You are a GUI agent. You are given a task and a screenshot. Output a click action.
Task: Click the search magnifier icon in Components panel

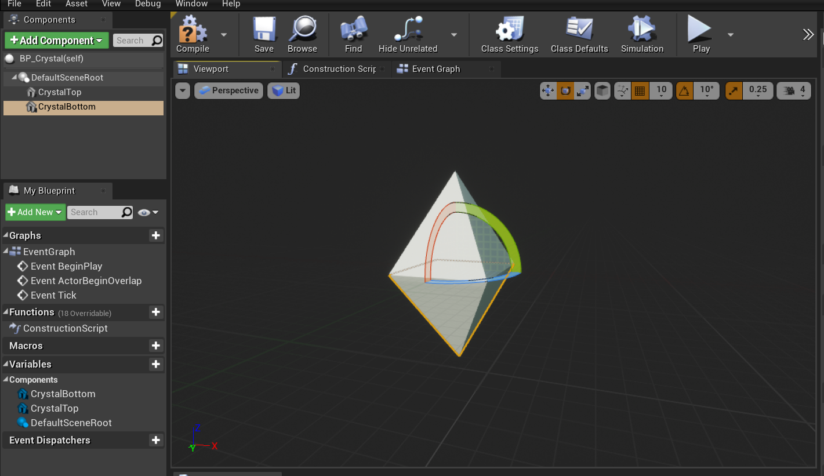(157, 41)
